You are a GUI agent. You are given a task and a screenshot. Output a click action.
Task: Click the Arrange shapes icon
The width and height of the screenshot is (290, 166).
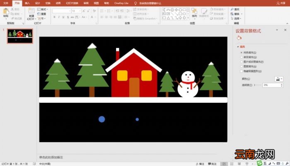pyautogui.click(x=194, y=11)
